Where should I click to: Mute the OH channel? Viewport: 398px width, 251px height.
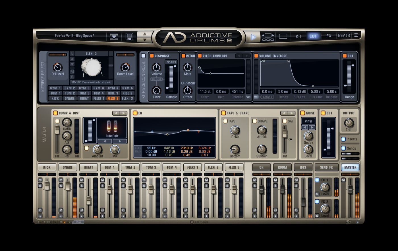pos(254,180)
